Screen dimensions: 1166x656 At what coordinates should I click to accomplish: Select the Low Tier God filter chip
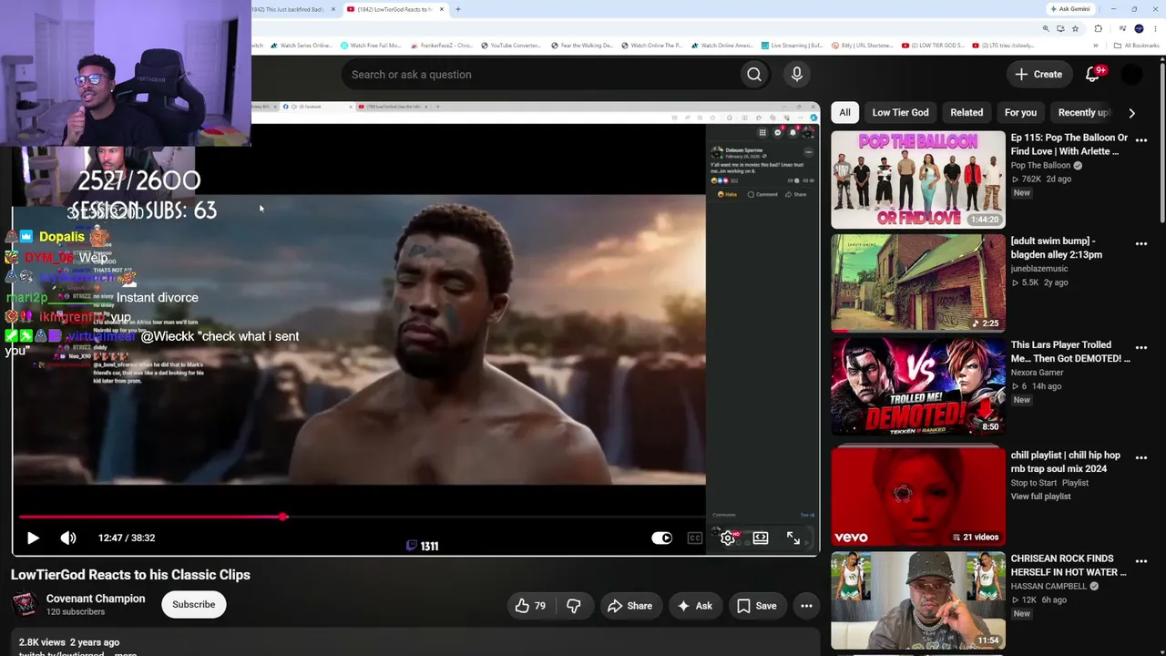[900, 112]
